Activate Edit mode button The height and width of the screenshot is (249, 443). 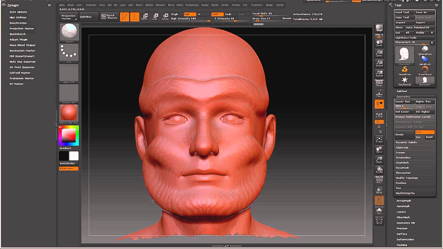pyautogui.click(x=124, y=17)
